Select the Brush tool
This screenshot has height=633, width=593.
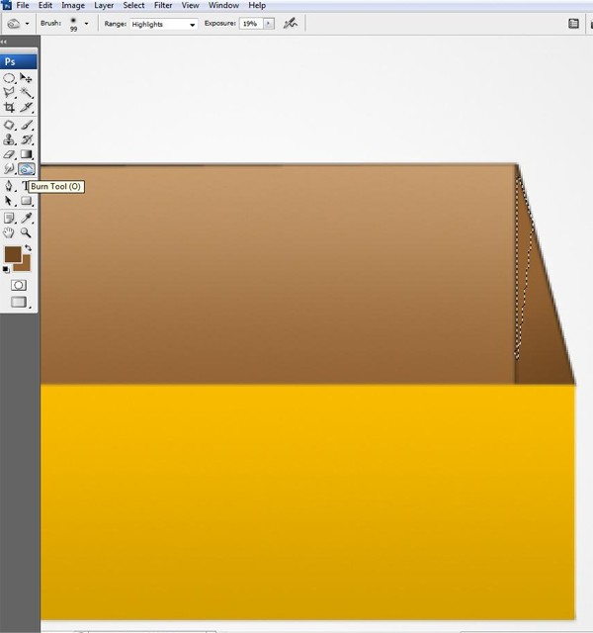(x=27, y=126)
